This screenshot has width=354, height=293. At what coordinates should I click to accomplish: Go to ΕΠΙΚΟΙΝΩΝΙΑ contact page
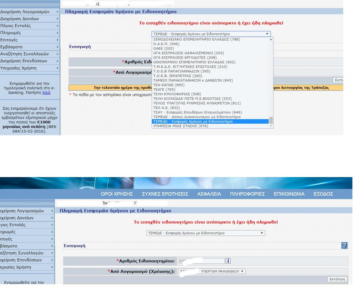(x=289, y=194)
